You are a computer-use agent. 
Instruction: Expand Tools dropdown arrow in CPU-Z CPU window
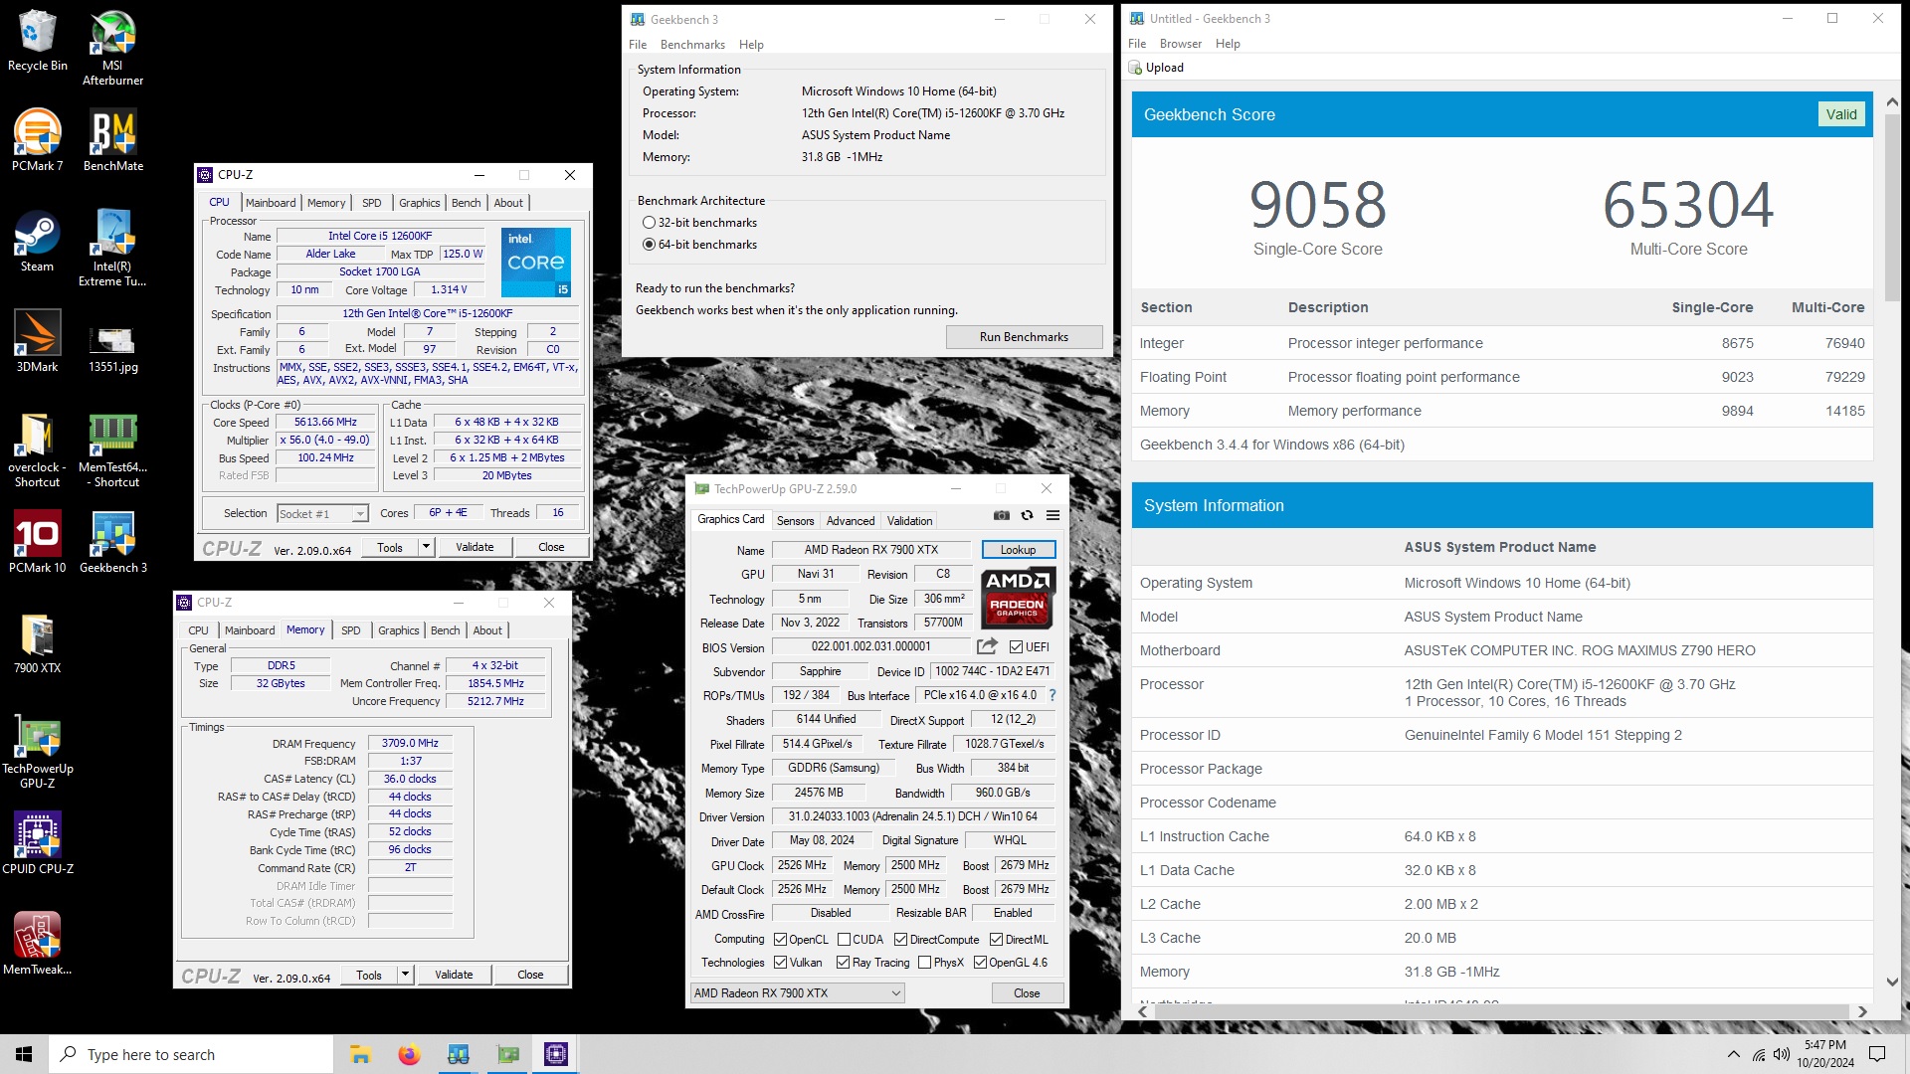426,547
